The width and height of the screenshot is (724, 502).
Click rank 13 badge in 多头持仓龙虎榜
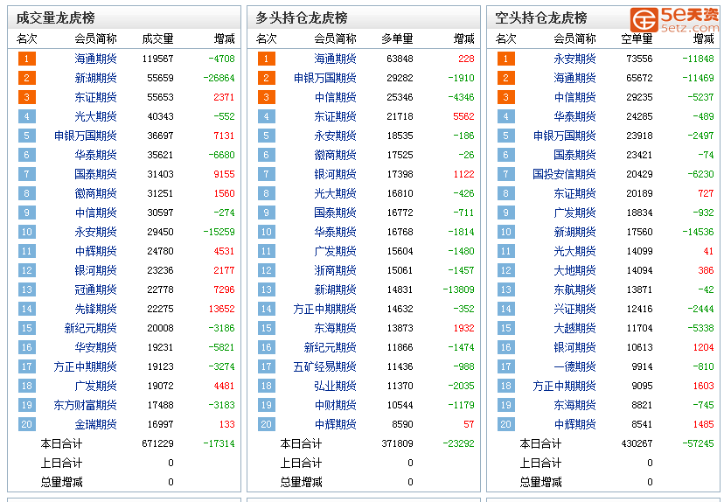pyautogui.click(x=267, y=289)
